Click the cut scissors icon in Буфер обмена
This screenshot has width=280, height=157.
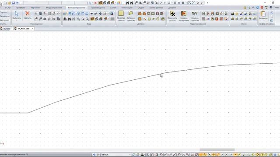click(x=271, y=13)
